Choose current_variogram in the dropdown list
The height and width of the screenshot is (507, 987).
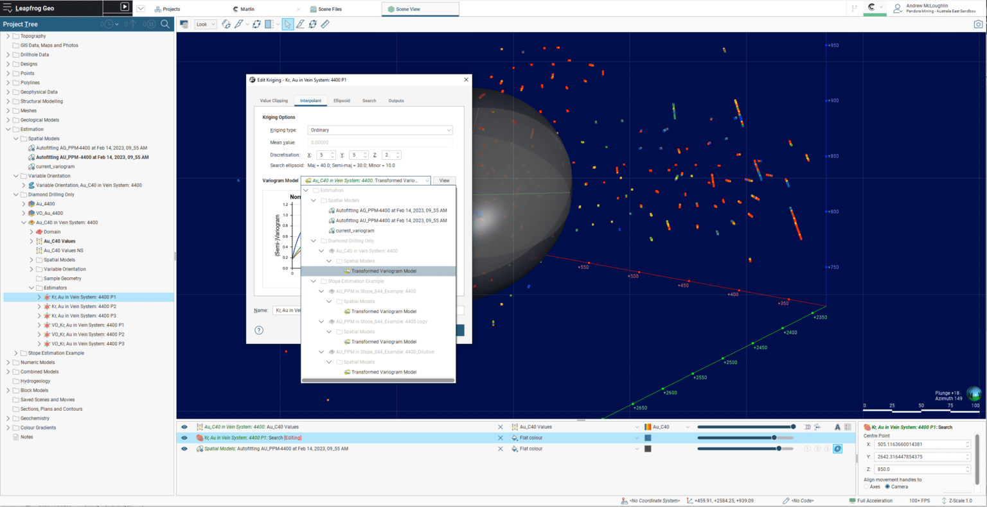(x=355, y=230)
